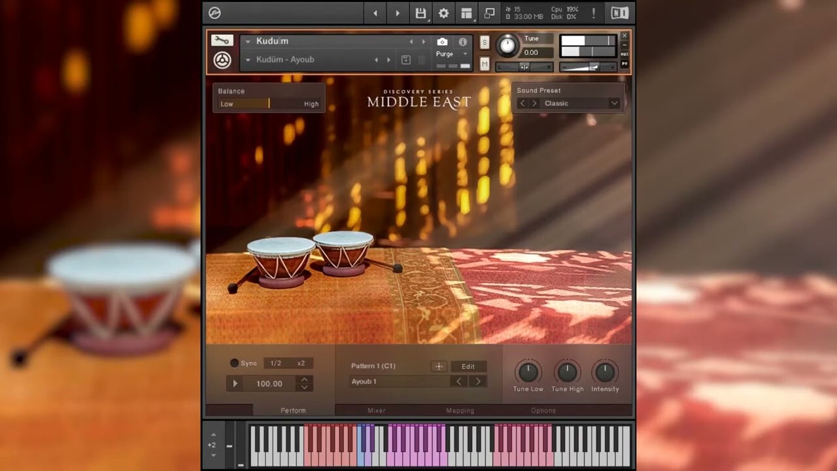Viewport: 837px width, 471px height.
Task: Mute the instrument with M button
Action: pos(485,63)
